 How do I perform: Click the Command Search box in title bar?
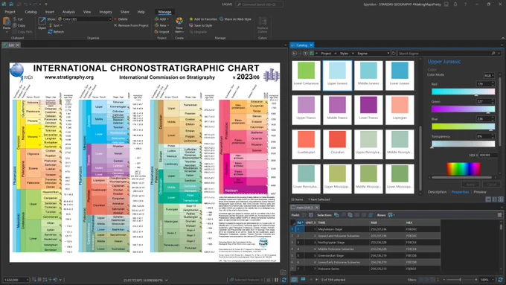(x=260, y=4)
